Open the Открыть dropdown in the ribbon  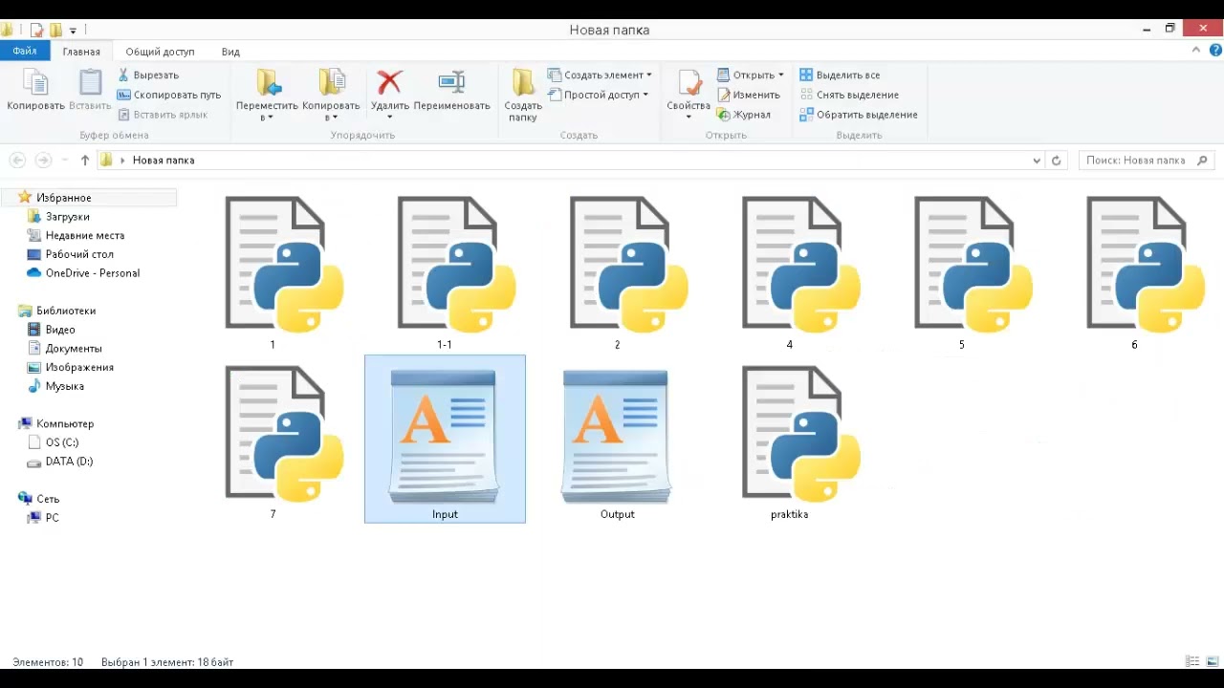751,75
